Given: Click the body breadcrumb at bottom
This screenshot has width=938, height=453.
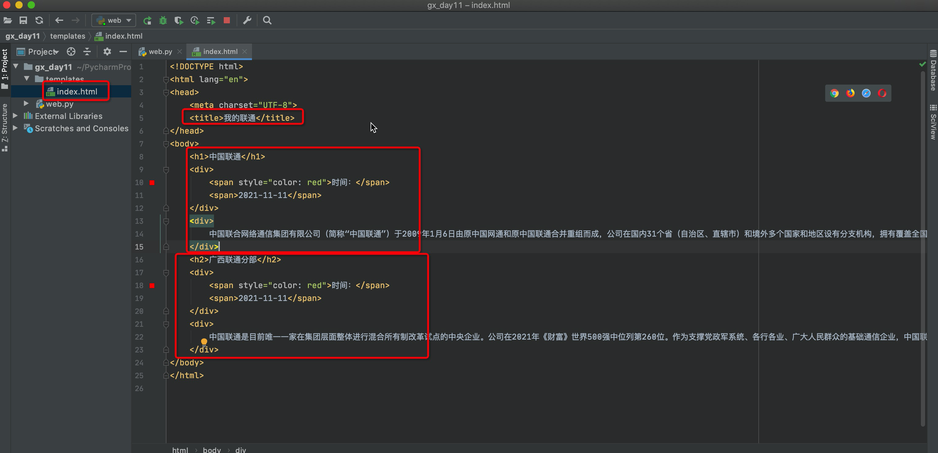Looking at the screenshot, I should [212, 449].
